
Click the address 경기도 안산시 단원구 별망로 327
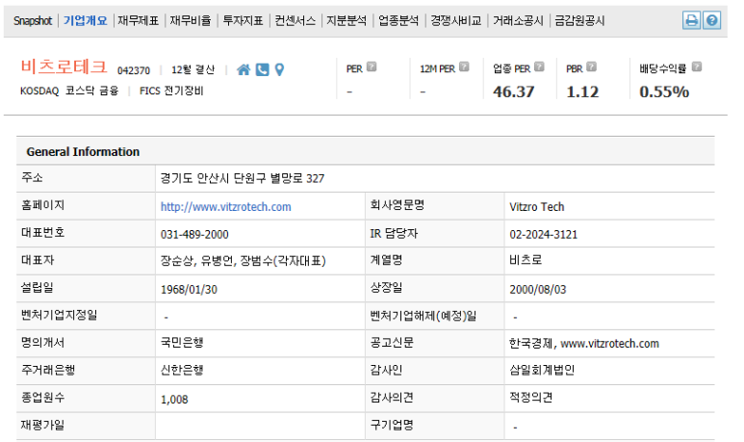(243, 178)
